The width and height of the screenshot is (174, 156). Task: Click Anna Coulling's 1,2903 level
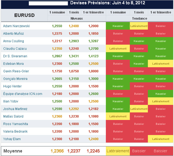[74, 41]
